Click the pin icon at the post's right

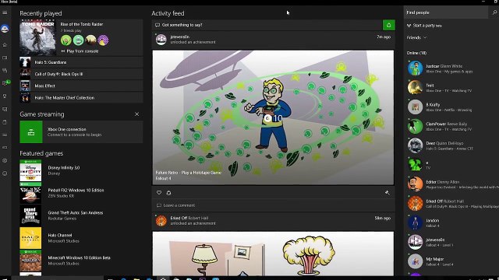click(x=387, y=193)
